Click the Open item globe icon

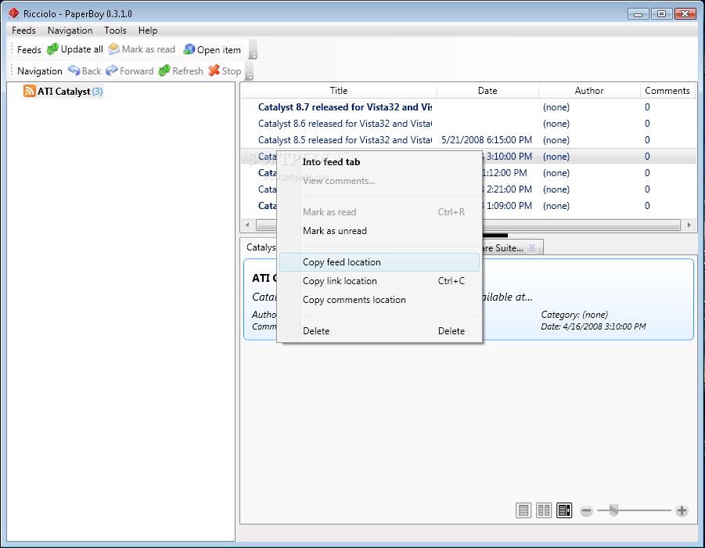[x=189, y=49]
